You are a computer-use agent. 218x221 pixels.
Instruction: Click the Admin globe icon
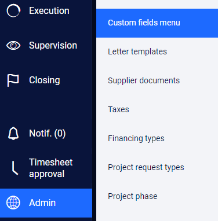[13, 202]
